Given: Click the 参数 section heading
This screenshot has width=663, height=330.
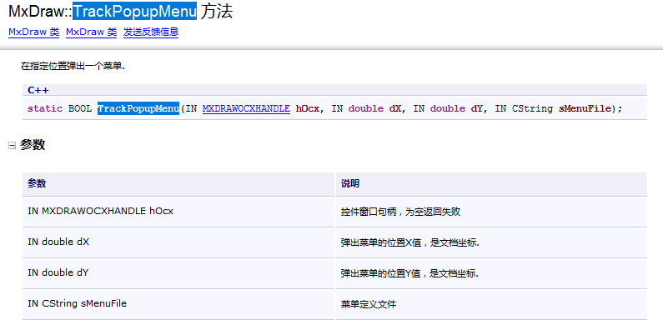Looking at the screenshot, I should pyautogui.click(x=33, y=145).
